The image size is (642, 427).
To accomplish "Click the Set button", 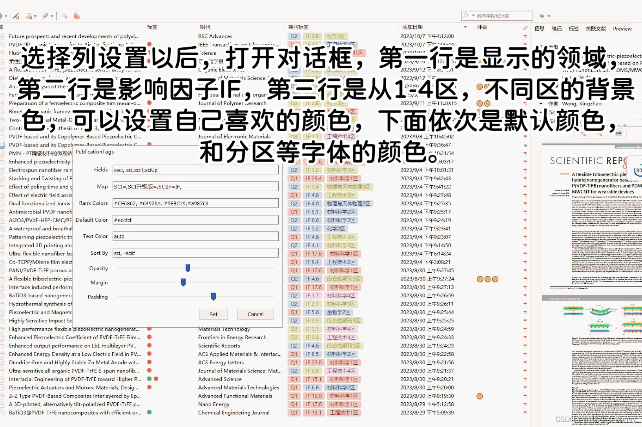I will click(x=213, y=314).
